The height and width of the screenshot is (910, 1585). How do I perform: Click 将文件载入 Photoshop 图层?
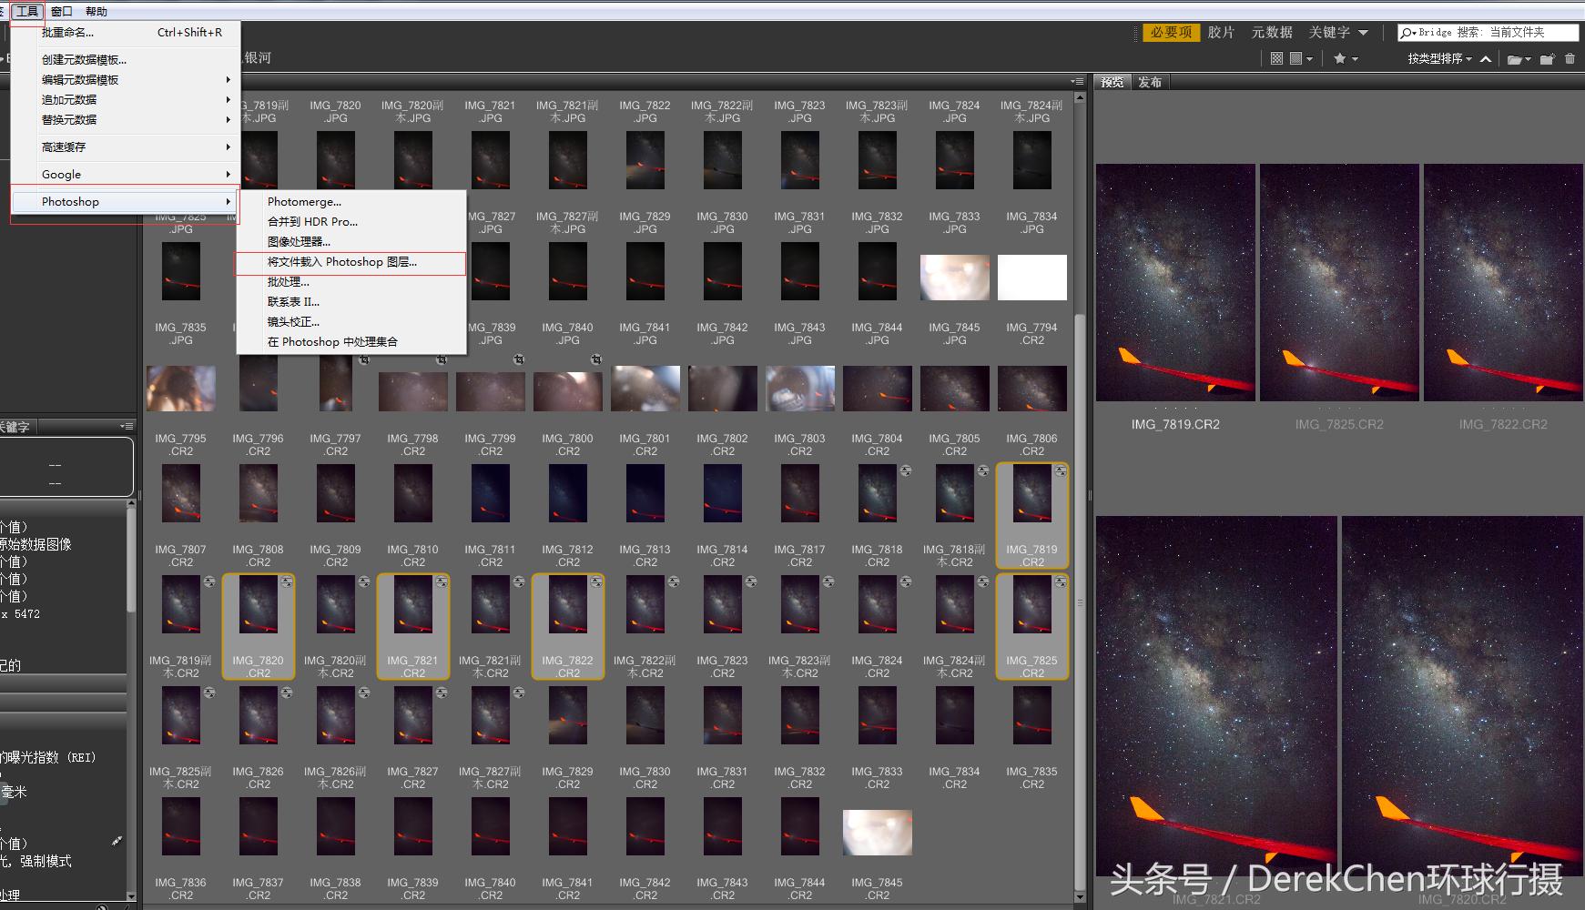(x=351, y=262)
